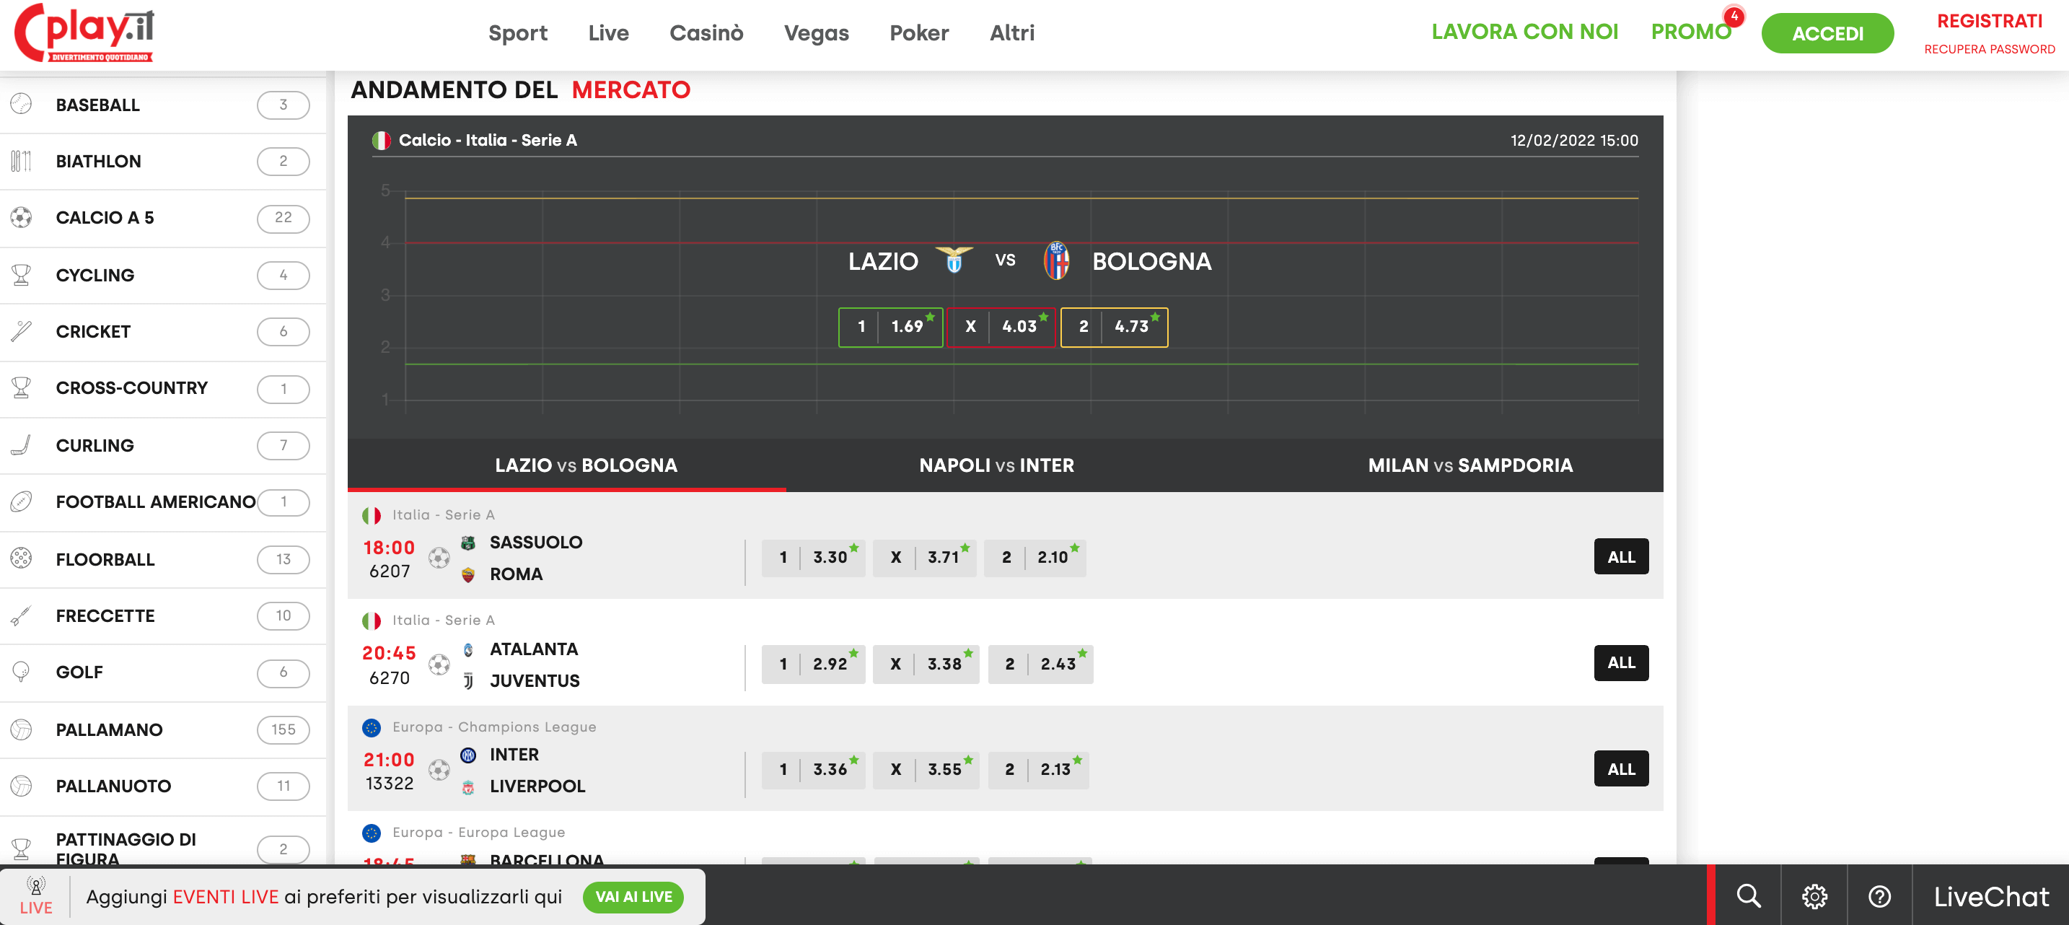Viewport: 2069px width, 925px height.
Task: Select Juventus win odds 2.43
Action: click(1040, 665)
